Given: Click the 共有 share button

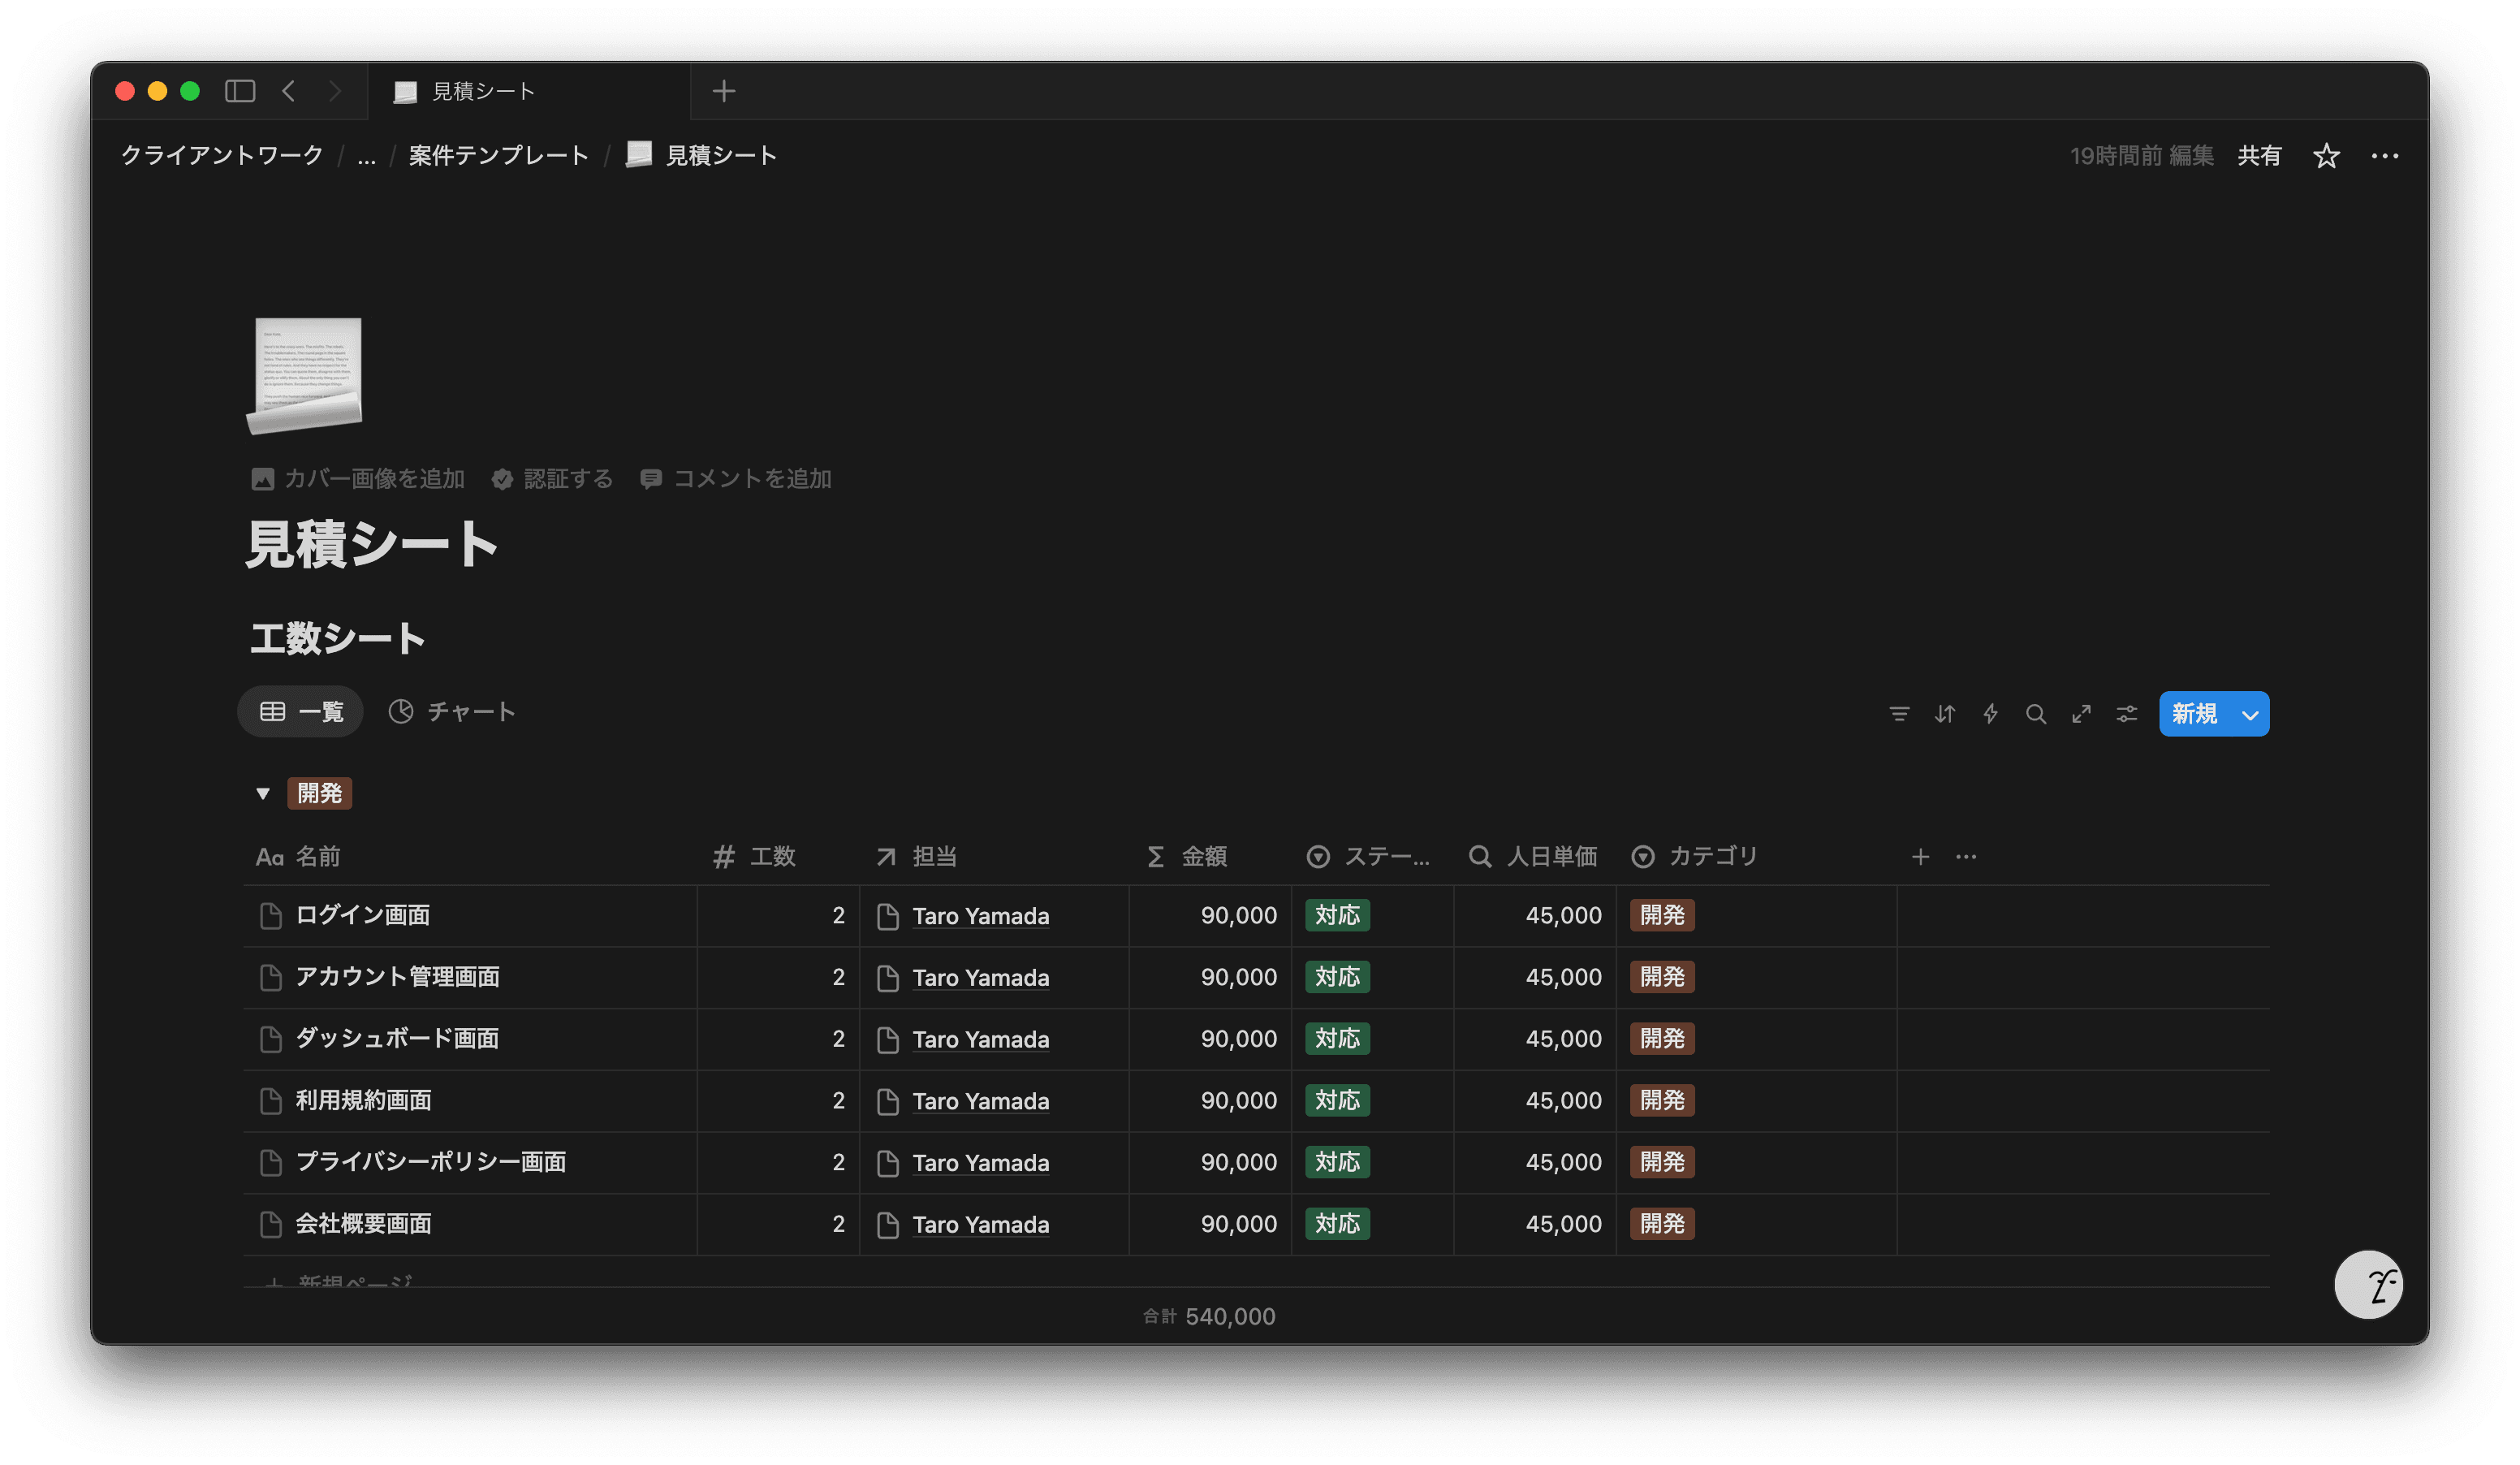Looking at the screenshot, I should [x=2259, y=156].
